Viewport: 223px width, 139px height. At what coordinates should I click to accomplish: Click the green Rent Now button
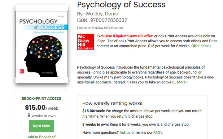tap(42, 126)
